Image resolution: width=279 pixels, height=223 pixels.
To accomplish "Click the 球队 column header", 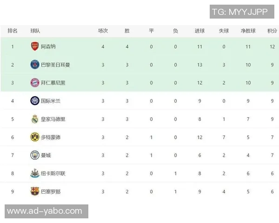I will tap(35, 31).
